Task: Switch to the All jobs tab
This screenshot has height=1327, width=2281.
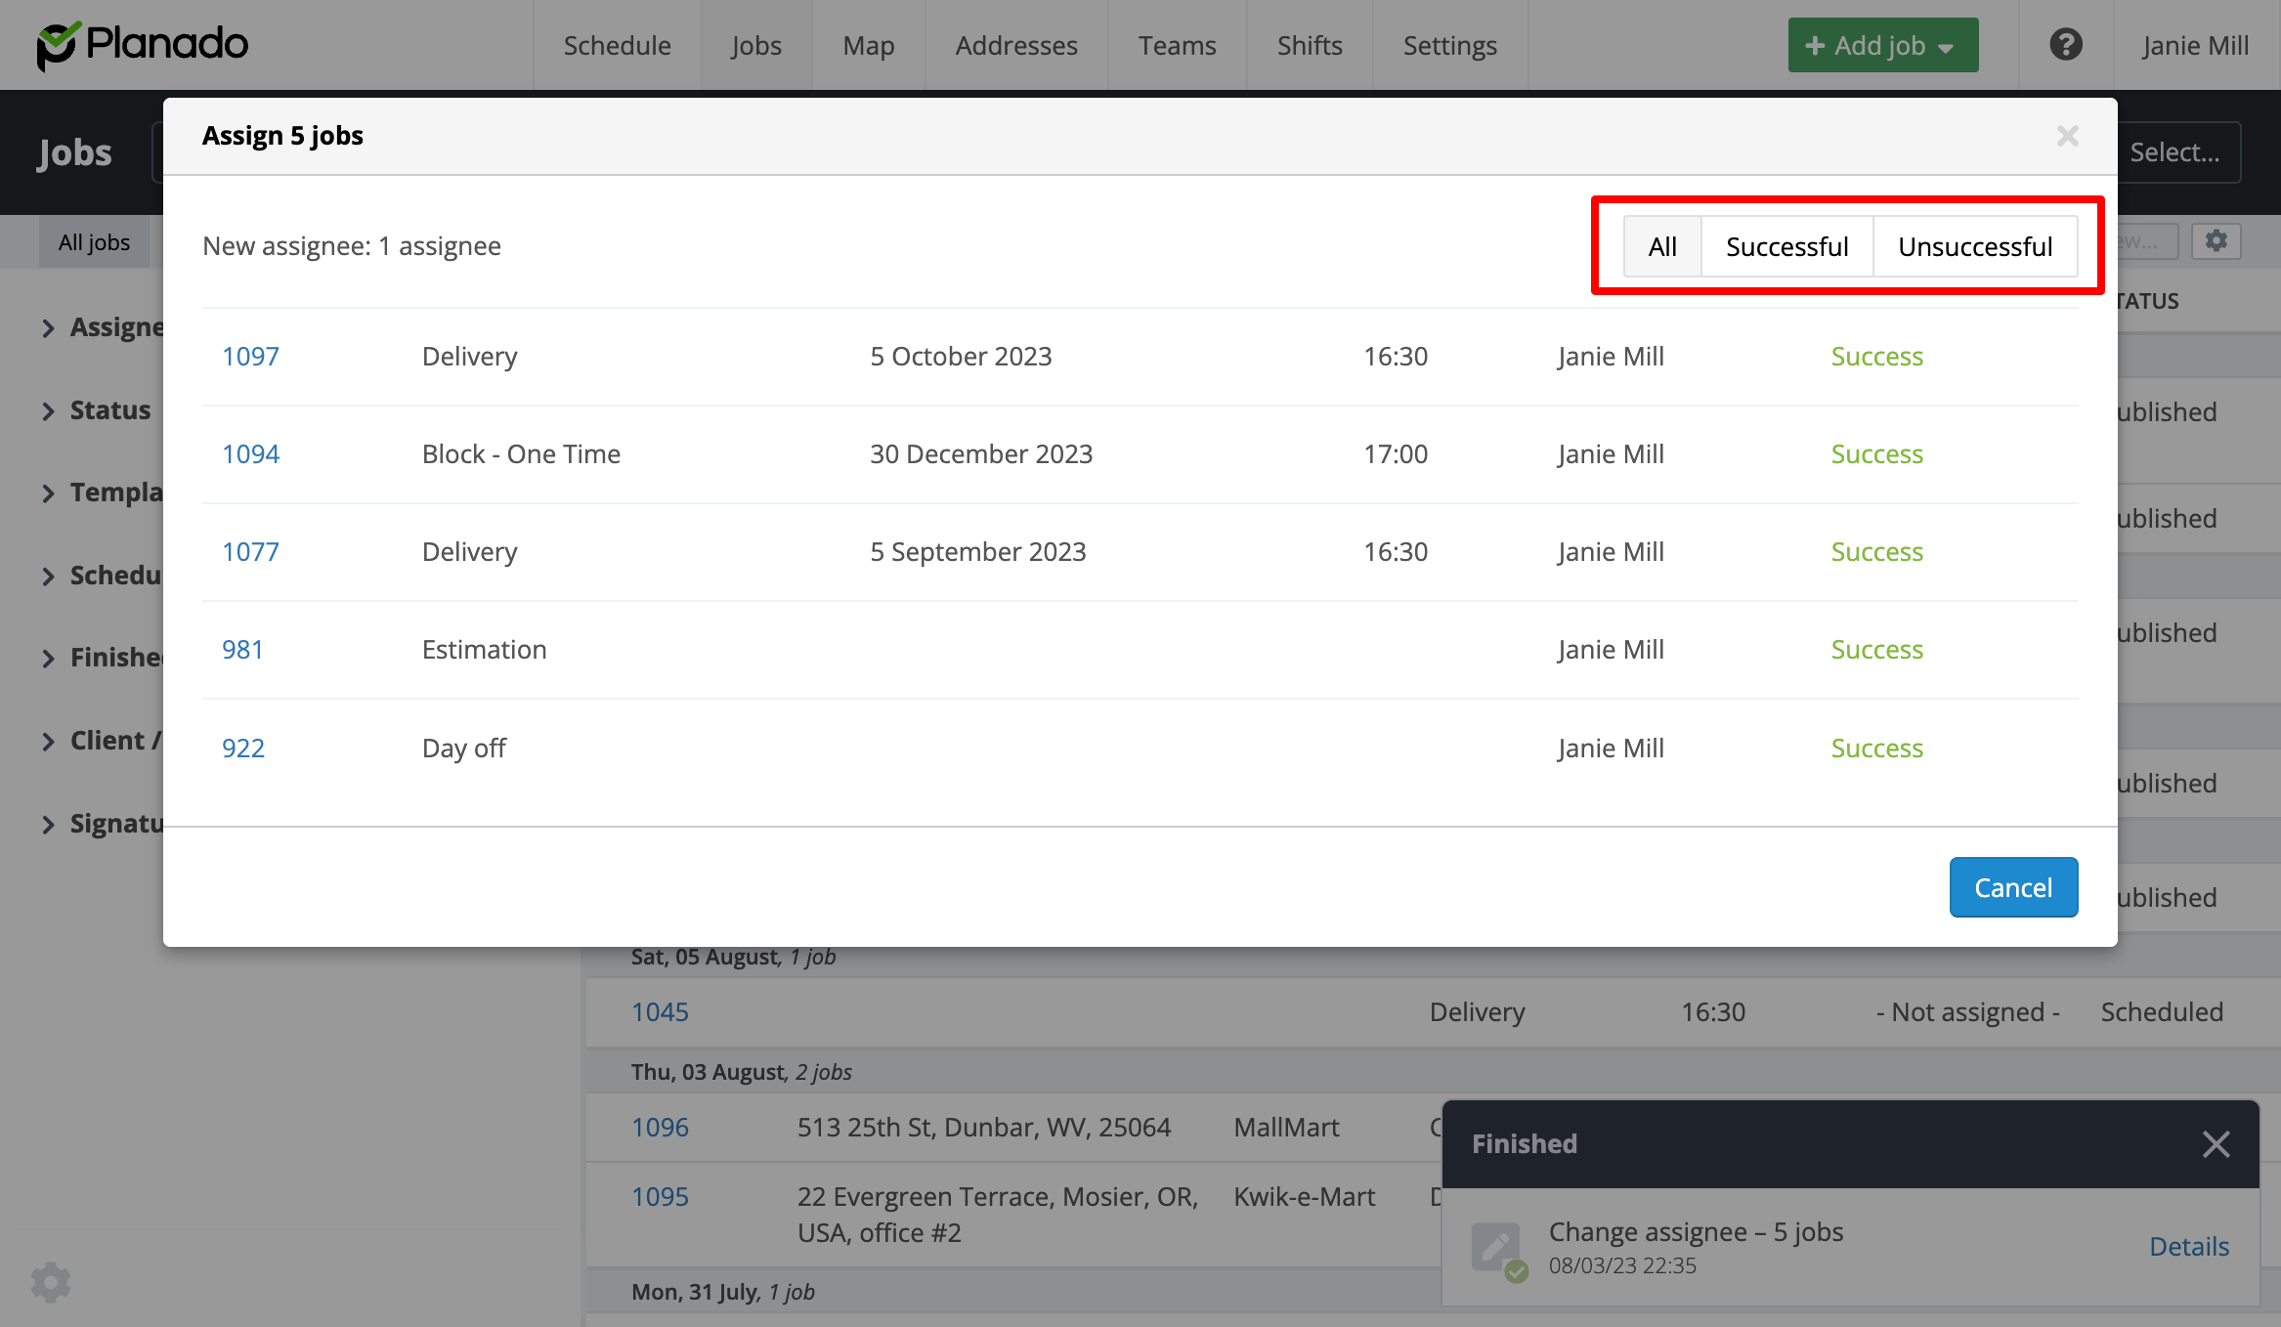Action: pyautogui.click(x=94, y=242)
